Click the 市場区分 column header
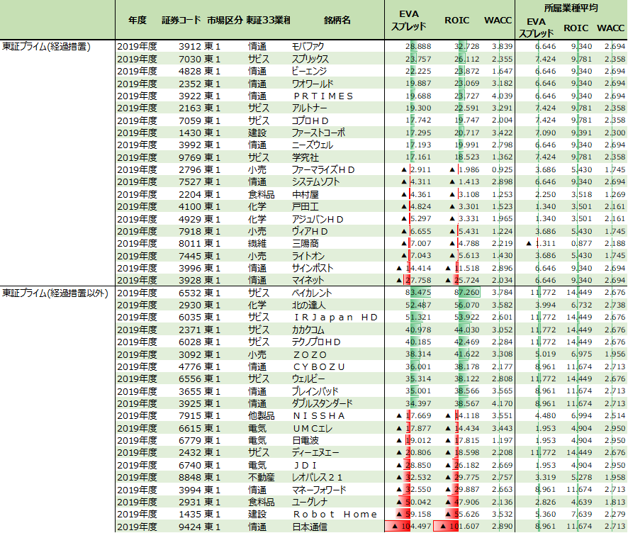 click(x=225, y=21)
